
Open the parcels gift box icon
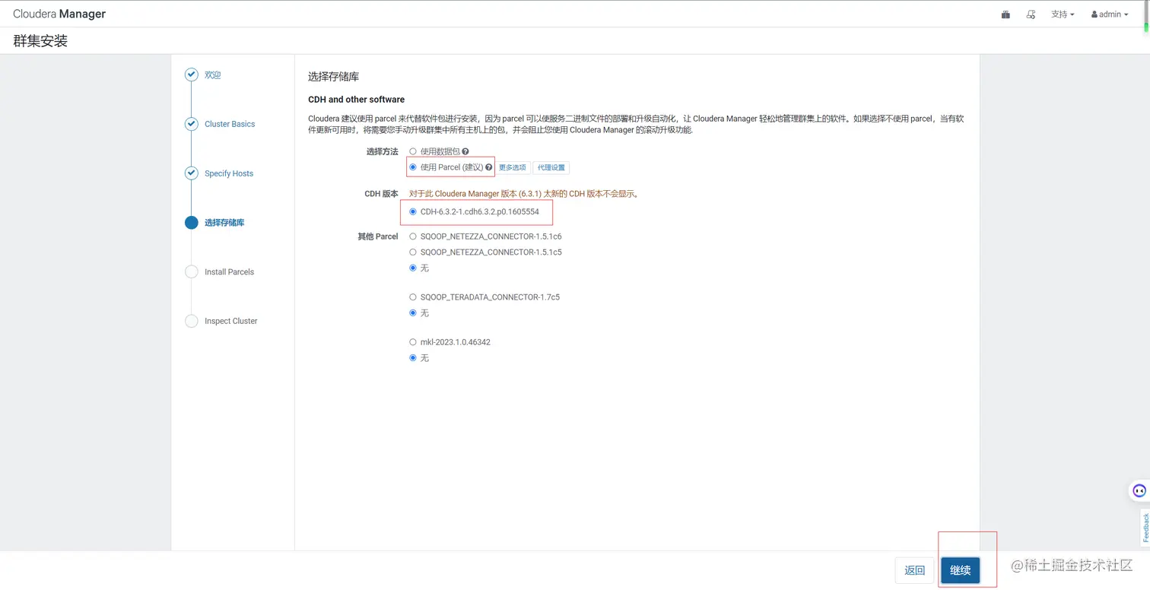click(1005, 14)
